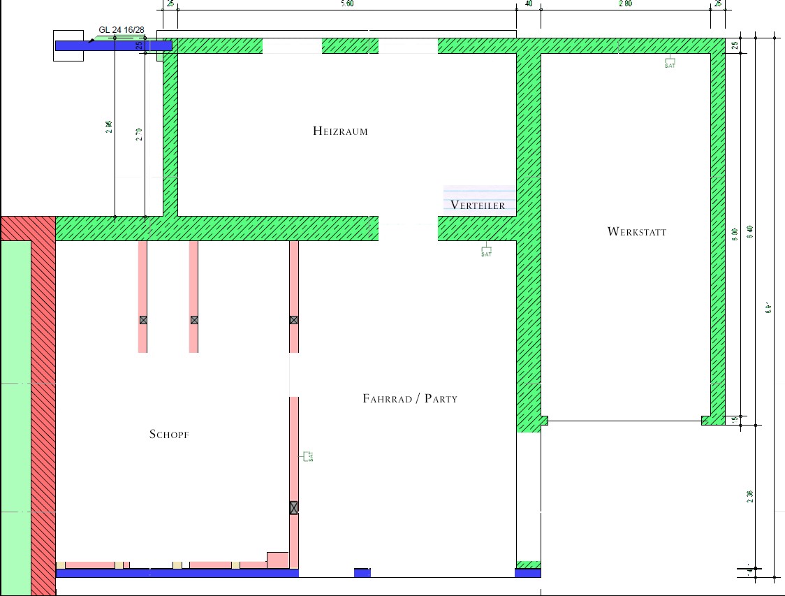Select the small pink square at Schopf corner
This screenshot has width=785, height=596.
277,560
